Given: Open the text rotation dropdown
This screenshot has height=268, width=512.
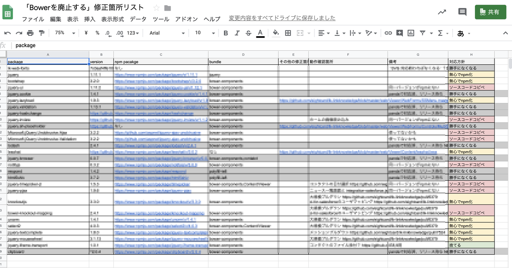Looking at the screenshot, I should (371, 33).
